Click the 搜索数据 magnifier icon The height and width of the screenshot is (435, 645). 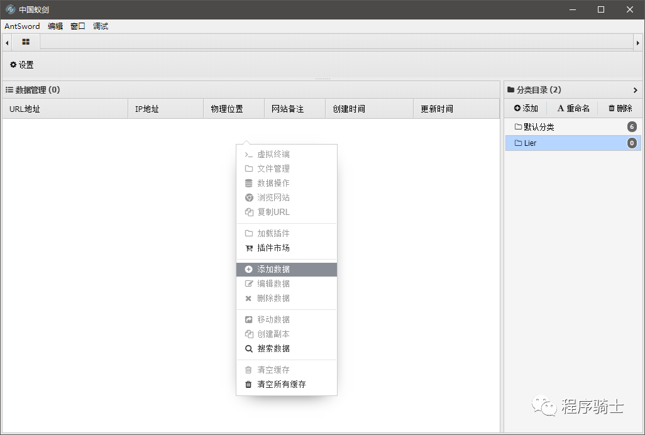tap(249, 349)
